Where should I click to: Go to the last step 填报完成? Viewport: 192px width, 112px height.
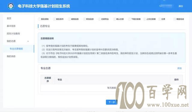point(179,19)
